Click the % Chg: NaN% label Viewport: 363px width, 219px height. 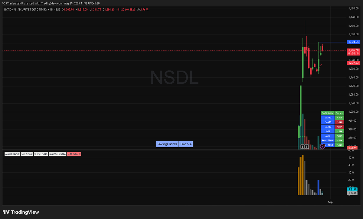[x=41, y=154]
